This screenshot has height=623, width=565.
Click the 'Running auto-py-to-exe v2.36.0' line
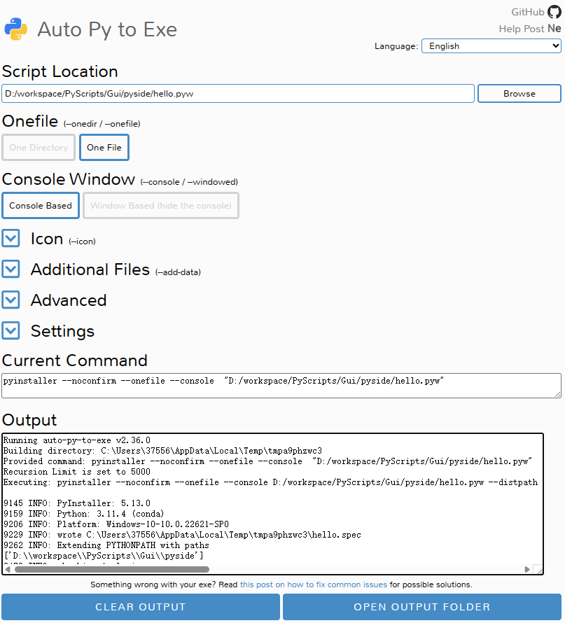(77, 440)
